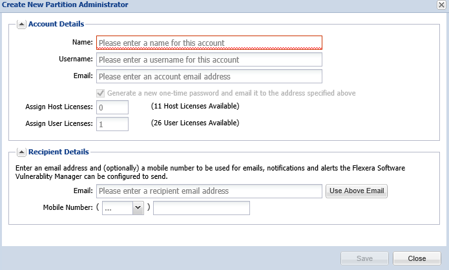
Task: Click the 11 Host Licenses Available text
Action: (x=195, y=106)
